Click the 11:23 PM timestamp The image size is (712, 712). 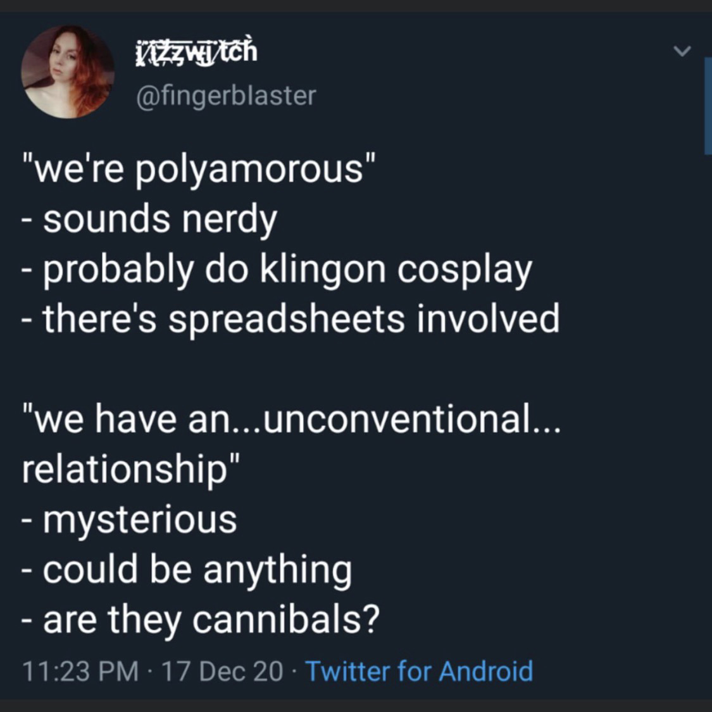pos(80,671)
